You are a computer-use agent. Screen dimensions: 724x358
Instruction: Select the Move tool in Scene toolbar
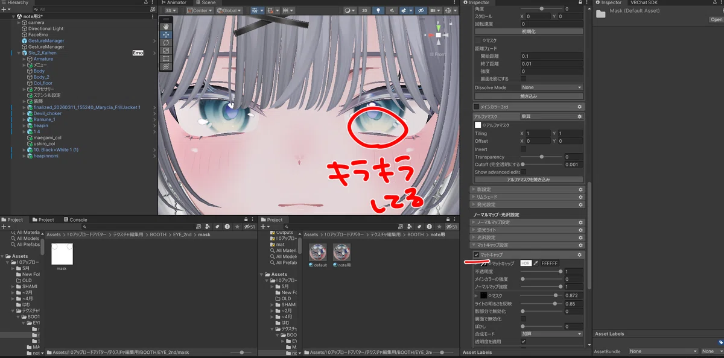[166, 34]
